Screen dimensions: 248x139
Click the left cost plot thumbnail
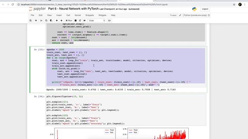click(x=85, y=134)
